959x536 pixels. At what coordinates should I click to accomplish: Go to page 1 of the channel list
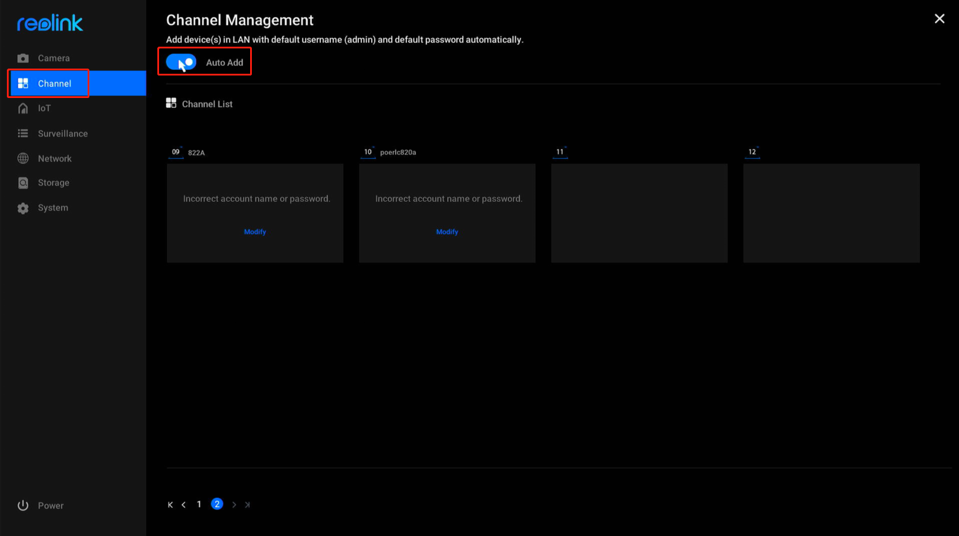(x=199, y=504)
